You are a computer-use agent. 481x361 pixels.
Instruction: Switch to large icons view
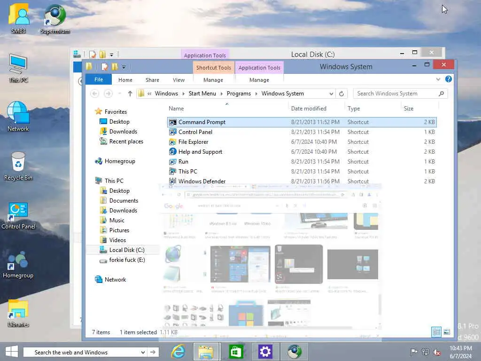[x=447, y=332]
